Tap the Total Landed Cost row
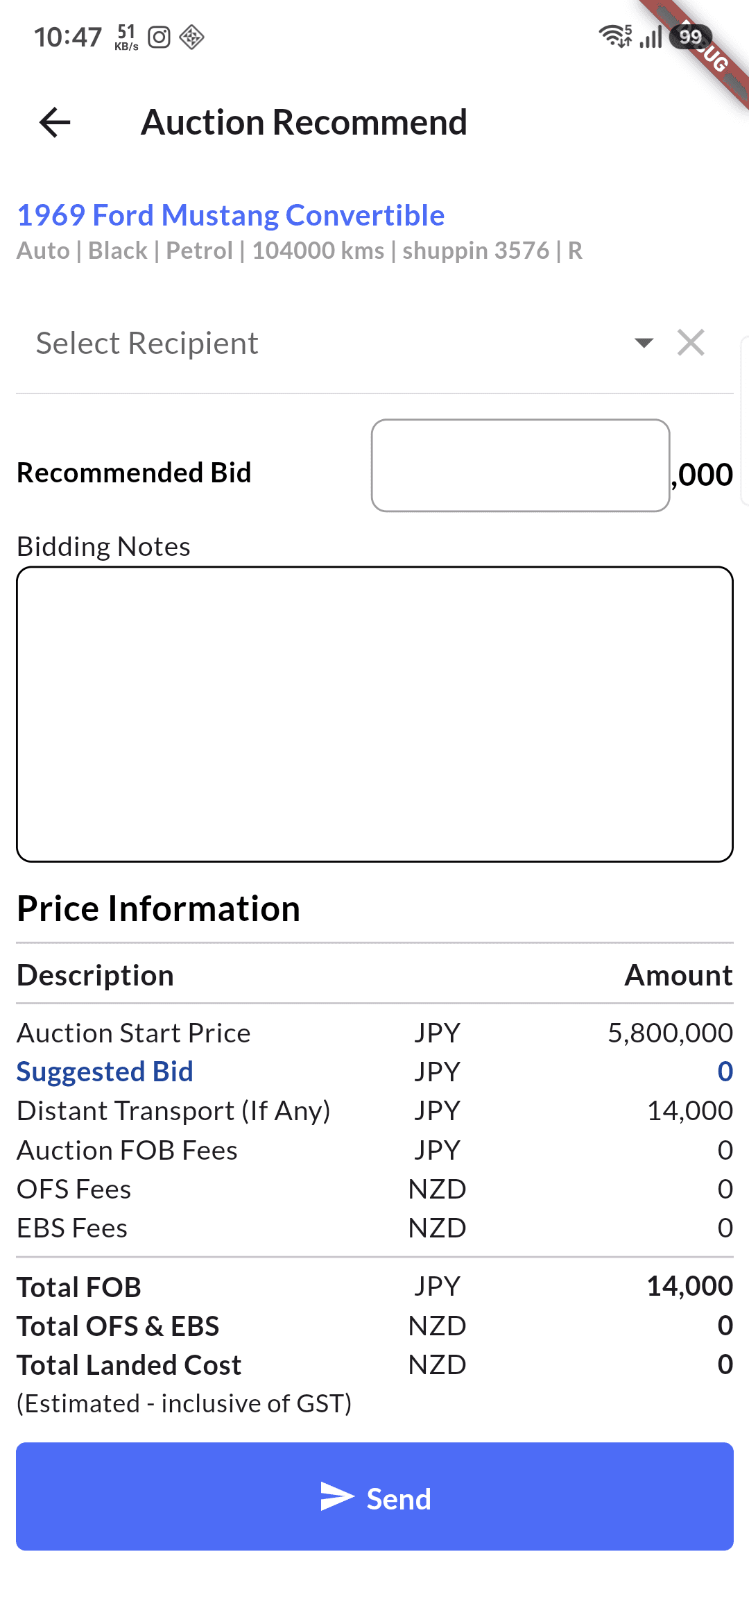This screenshot has height=1624, width=749. point(374,1364)
